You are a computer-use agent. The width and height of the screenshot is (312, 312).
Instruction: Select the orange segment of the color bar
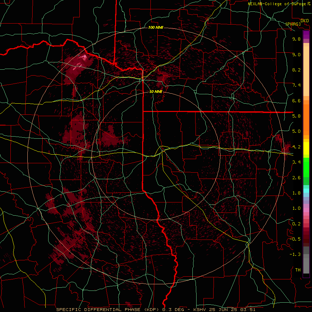tap(306, 120)
